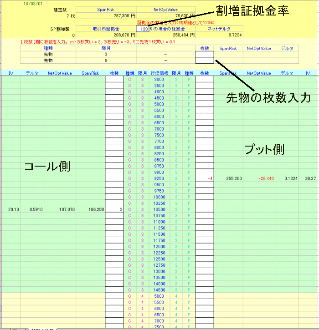Click the put SpanRisk value 255,200

click(233, 178)
